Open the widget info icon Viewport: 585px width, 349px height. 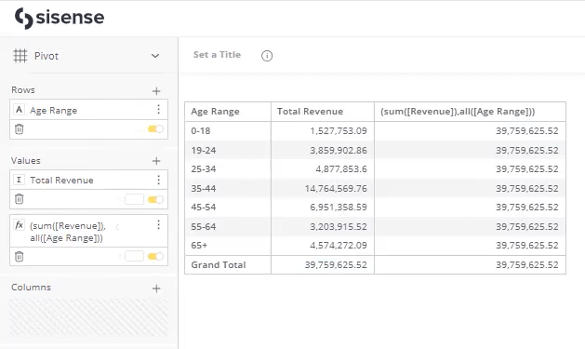(267, 56)
